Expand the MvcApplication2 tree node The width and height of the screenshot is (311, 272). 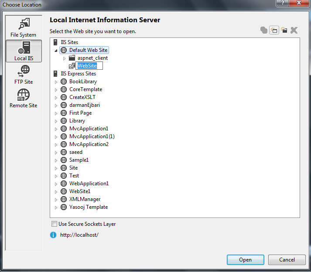[x=56, y=145]
